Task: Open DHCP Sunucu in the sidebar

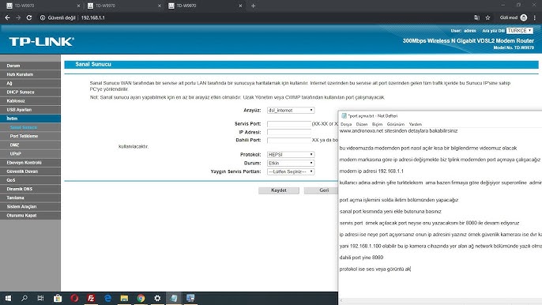Action: 30,92
